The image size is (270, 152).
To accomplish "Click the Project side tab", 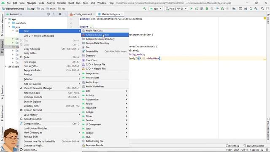I will pos(2,47).
